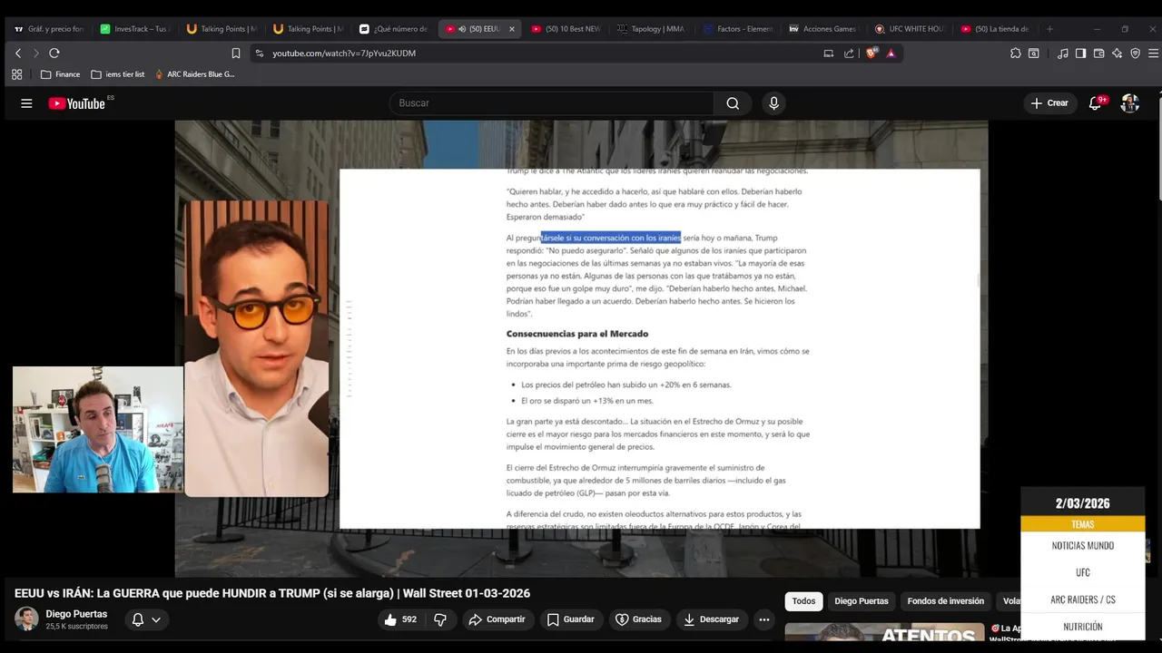
Task: Click the video player area
Action: [x=581, y=348]
